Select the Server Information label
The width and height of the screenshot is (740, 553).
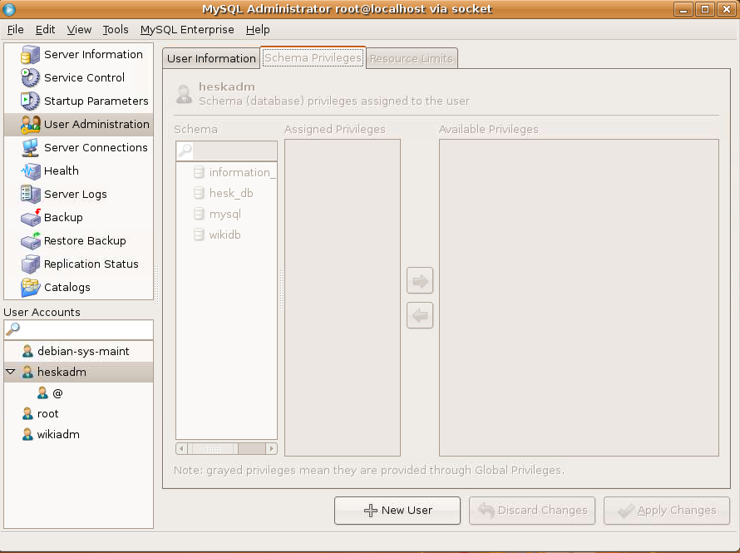click(x=93, y=55)
